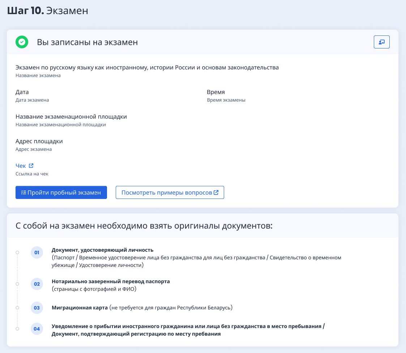Click the external-link icon after Посмотреть примеры вопросов
The width and height of the screenshot is (406, 353).
tap(216, 192)
